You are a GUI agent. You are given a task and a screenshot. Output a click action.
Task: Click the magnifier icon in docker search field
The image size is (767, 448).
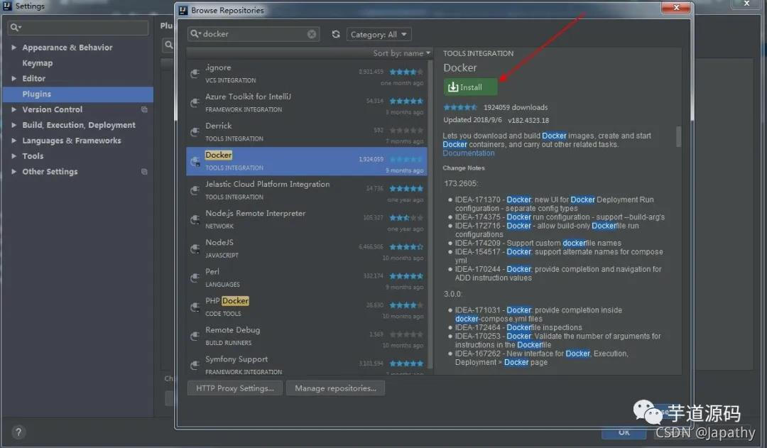pyautogui.click(x=195, y=34)
